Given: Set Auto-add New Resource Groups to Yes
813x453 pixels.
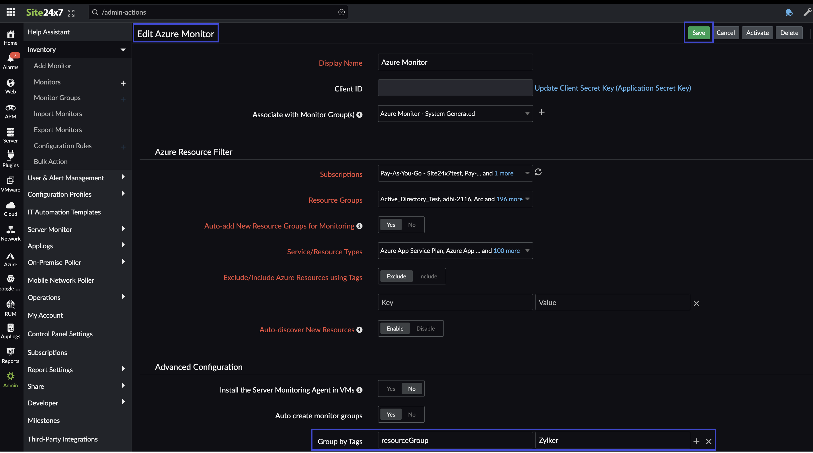Looking at the screenshot, I should click(391, 225).
